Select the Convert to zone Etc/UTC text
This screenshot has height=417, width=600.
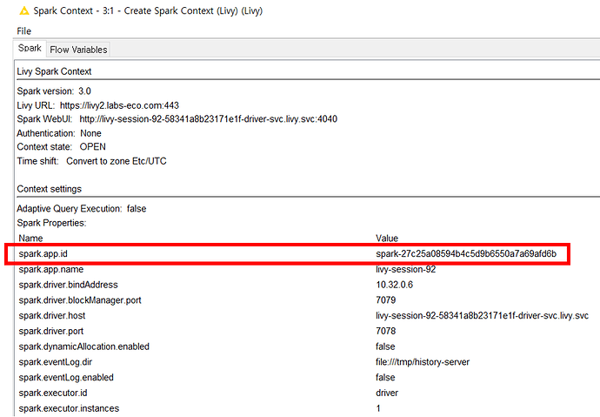click(117, 161)
